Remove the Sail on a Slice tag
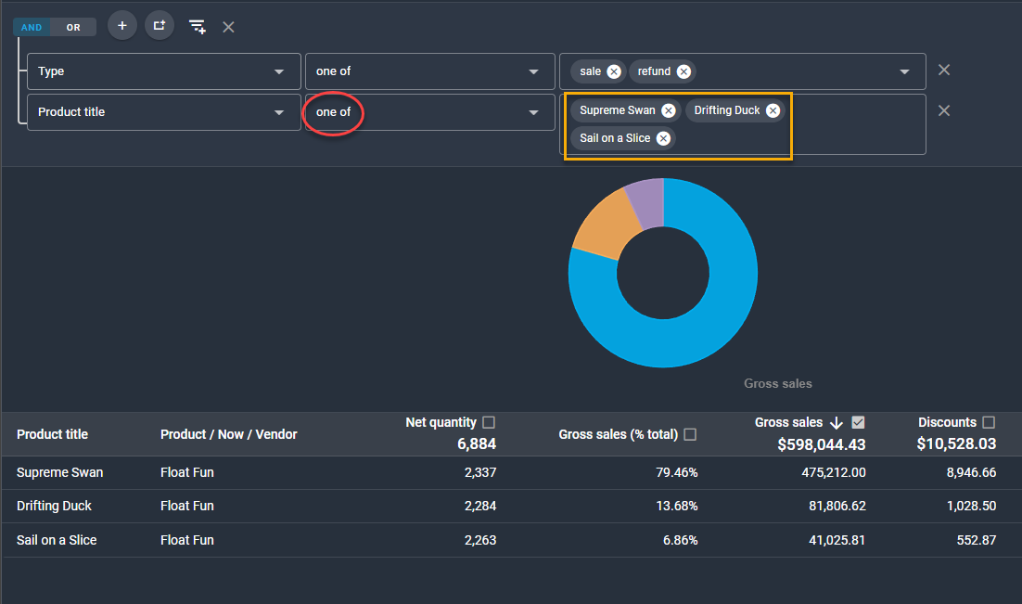1022x604 pixels. pos(663,138)
